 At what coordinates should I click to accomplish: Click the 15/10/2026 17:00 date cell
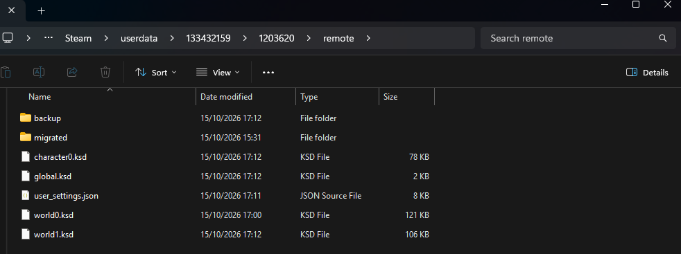click(x=231, y=215)
